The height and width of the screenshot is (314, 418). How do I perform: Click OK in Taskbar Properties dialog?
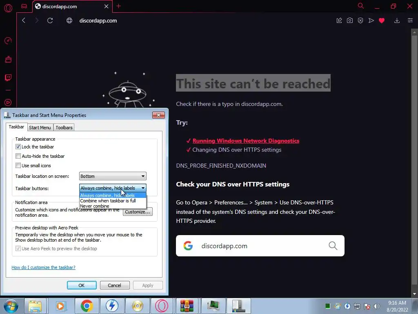(82, 285)
